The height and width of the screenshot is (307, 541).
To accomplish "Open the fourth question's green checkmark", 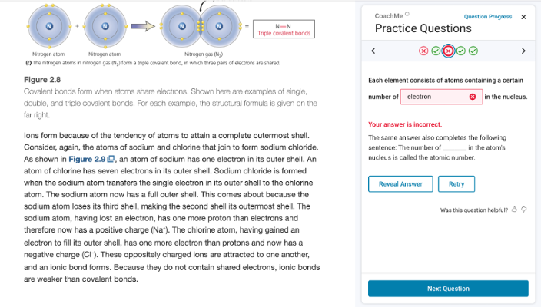I will pos(460,51).
